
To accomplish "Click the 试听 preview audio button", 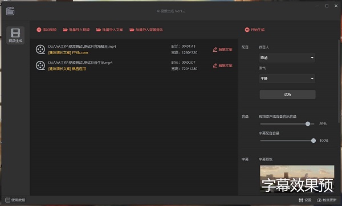I will click(287, 94).
